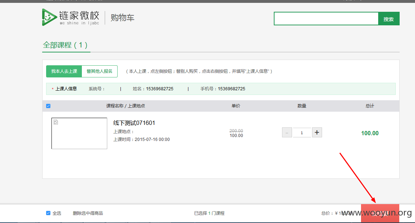Click the 姓名：15369682725 text

(153, 89)
